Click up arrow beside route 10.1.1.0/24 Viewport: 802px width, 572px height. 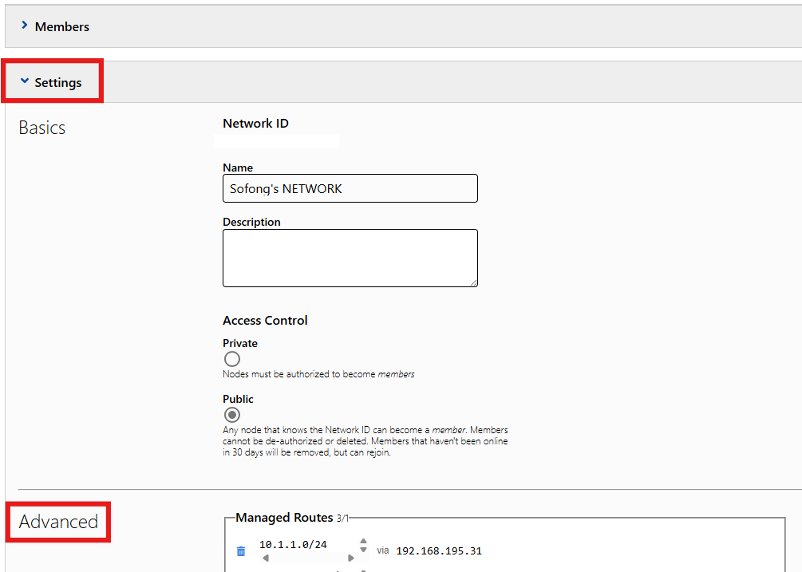click(364, 541)
